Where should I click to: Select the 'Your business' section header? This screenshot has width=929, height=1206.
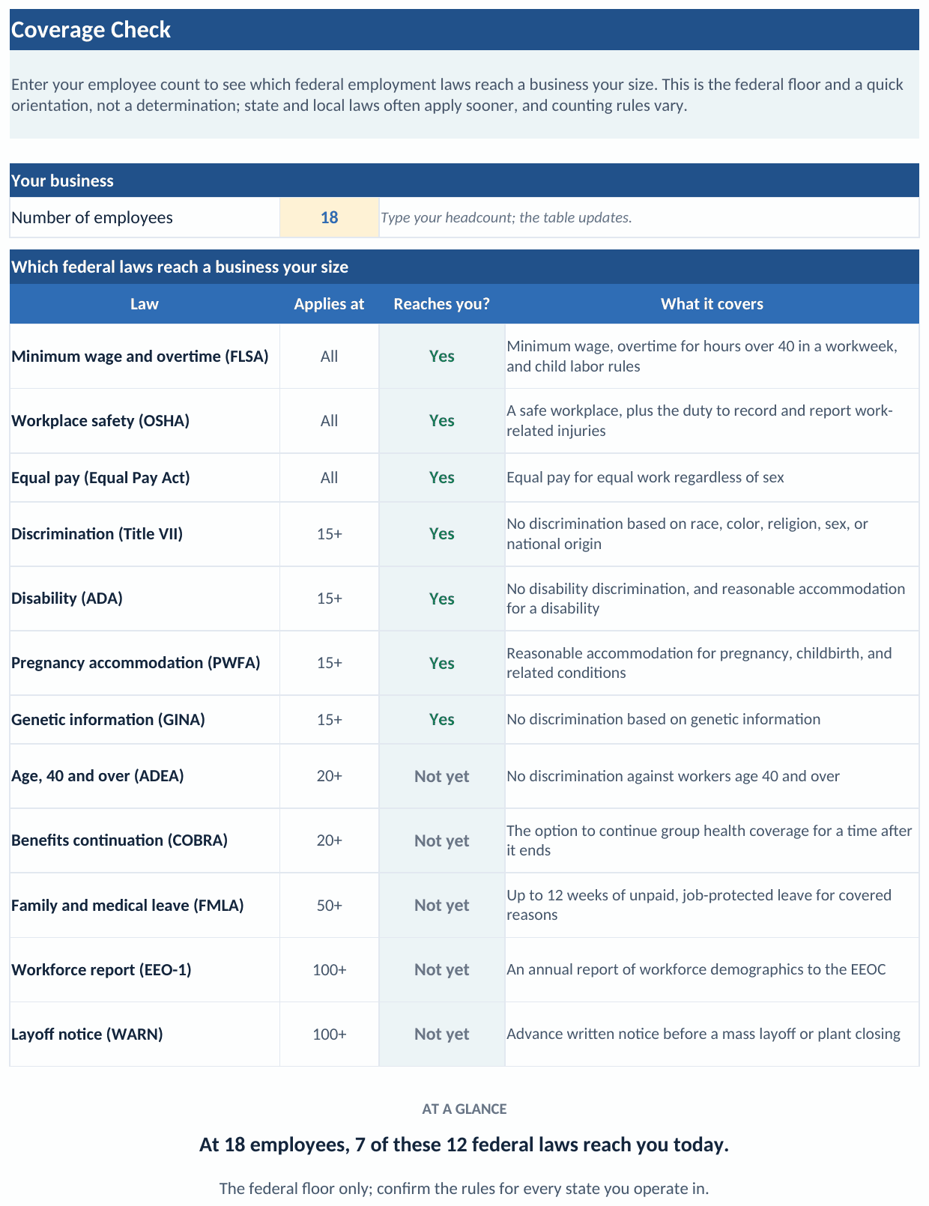464,181
